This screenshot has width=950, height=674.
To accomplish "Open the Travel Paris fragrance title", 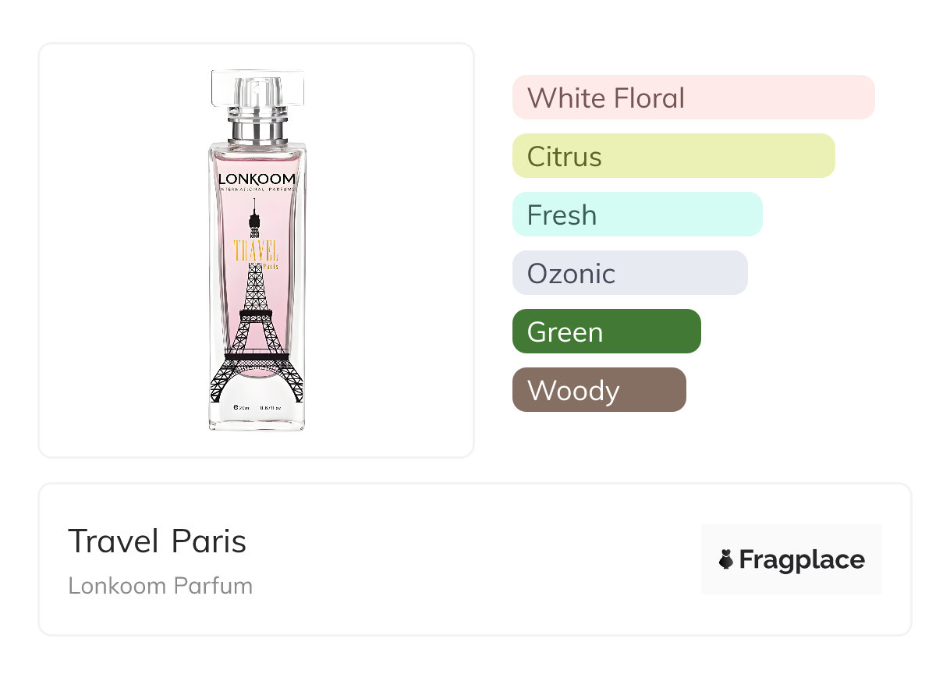I will coord(158,541).
